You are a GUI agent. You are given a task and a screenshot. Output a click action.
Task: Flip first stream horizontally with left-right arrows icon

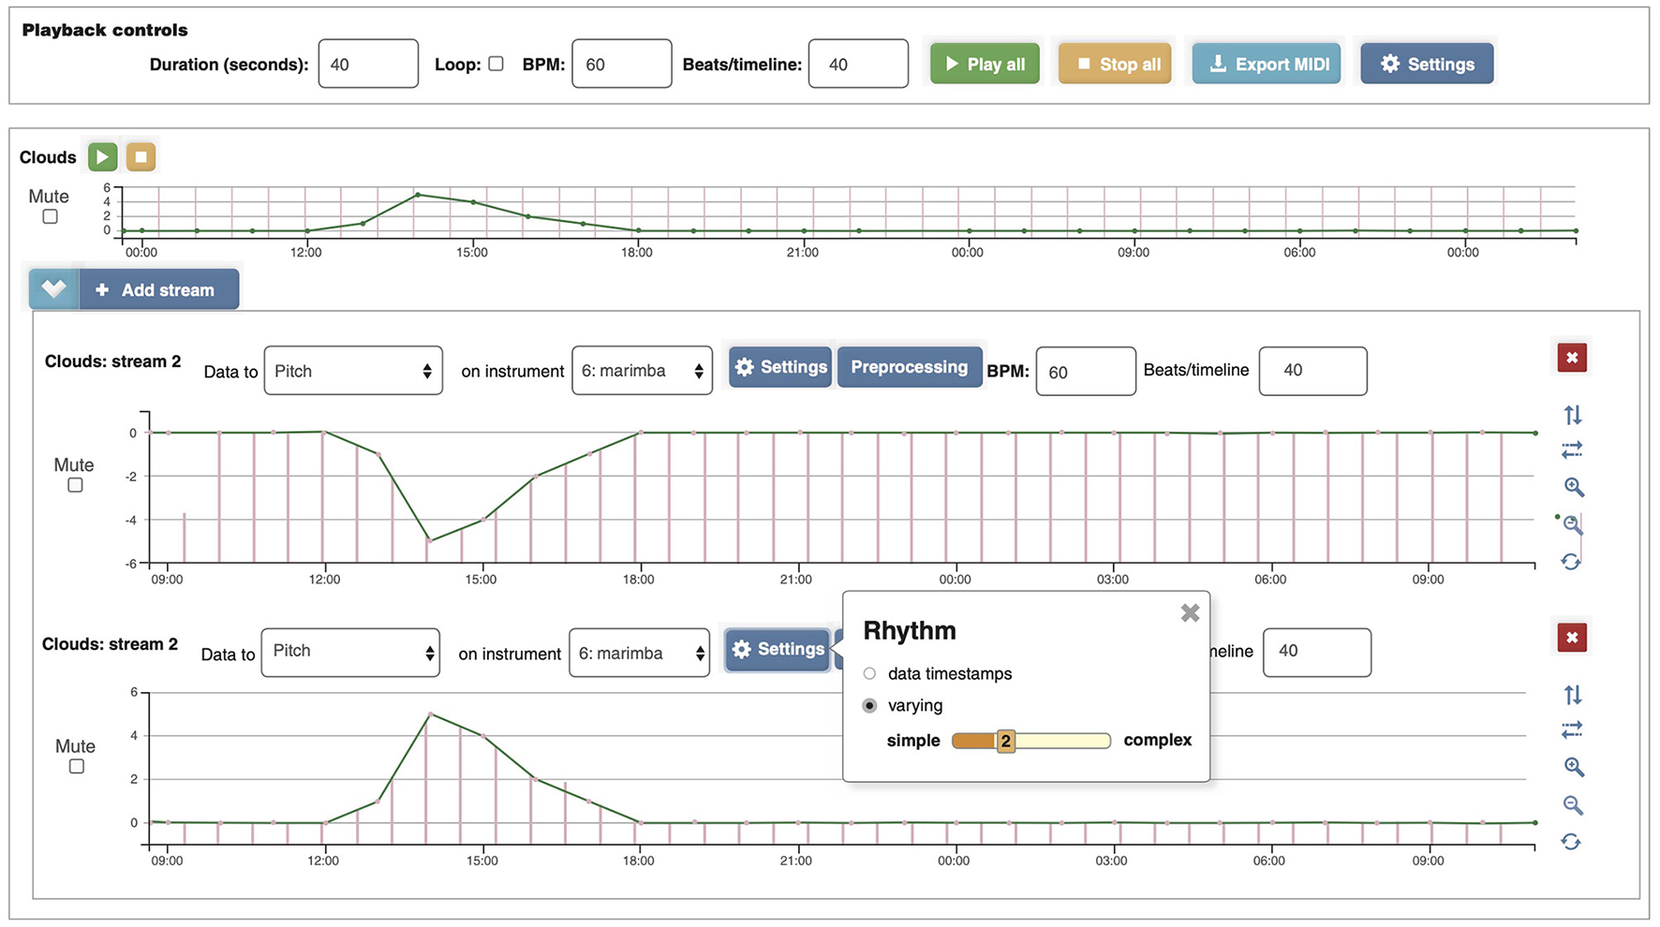click(x=1572, y=450)
